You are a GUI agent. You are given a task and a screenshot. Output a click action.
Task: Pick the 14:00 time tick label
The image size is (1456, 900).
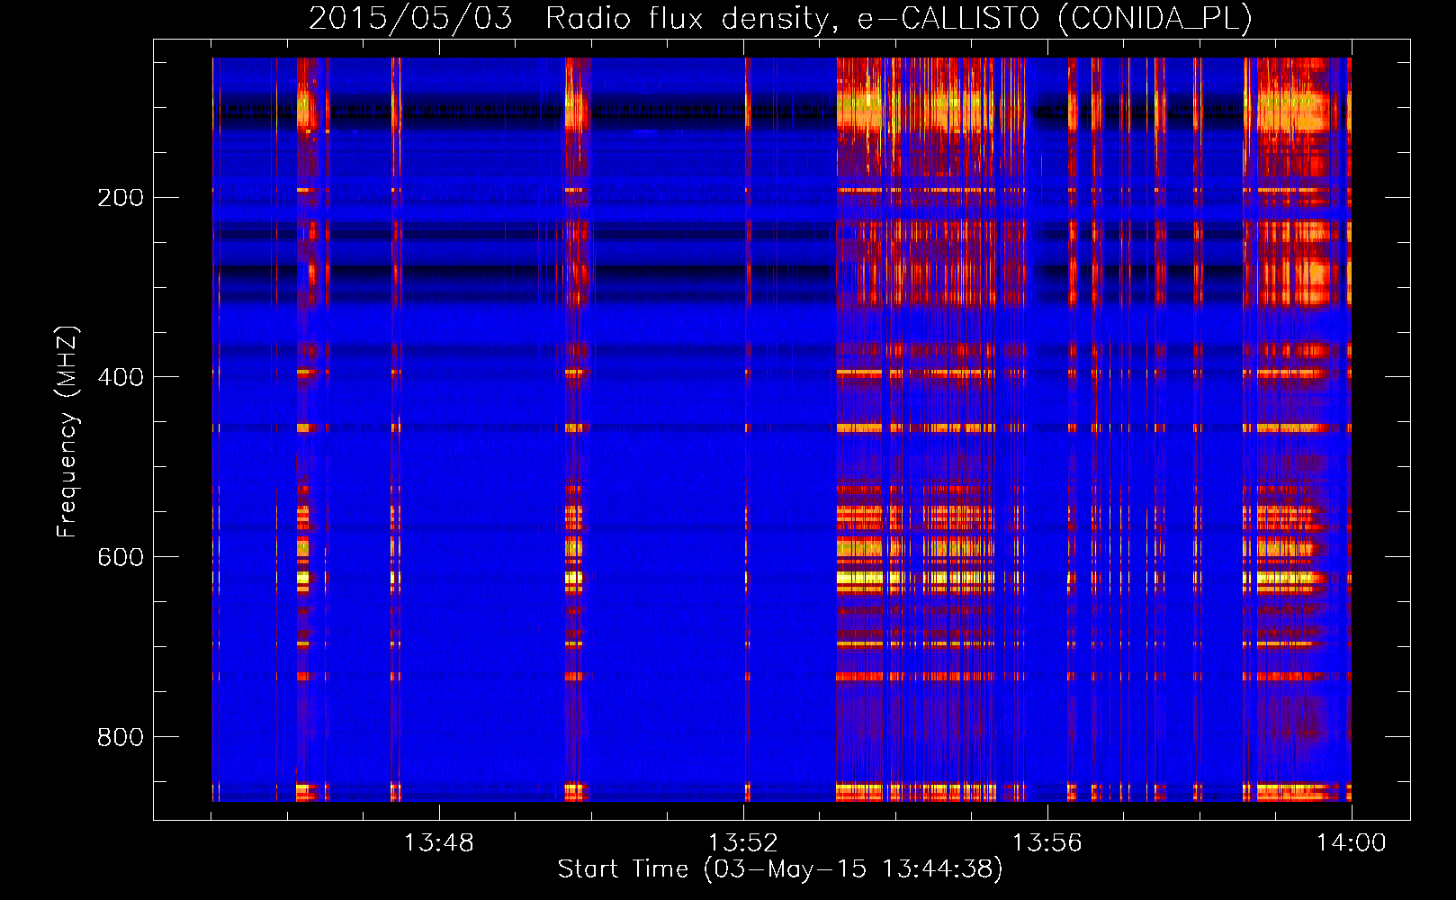1351,843
